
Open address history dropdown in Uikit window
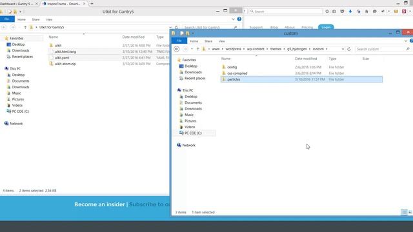170,27
